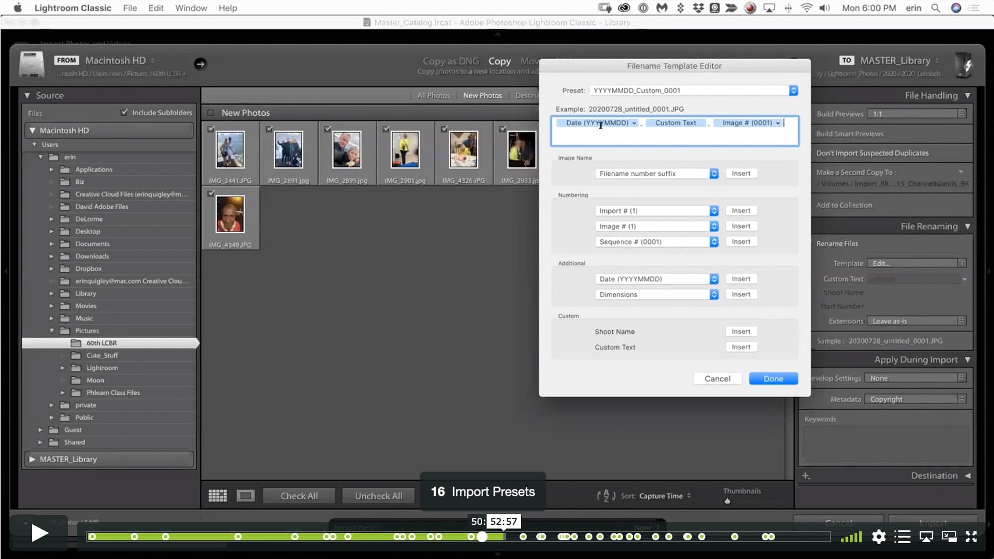The width and height of the screenshot is (994, 559).
Task: Click the source arrow button beside Macintosh HD
Action: (x=200, y=64)
